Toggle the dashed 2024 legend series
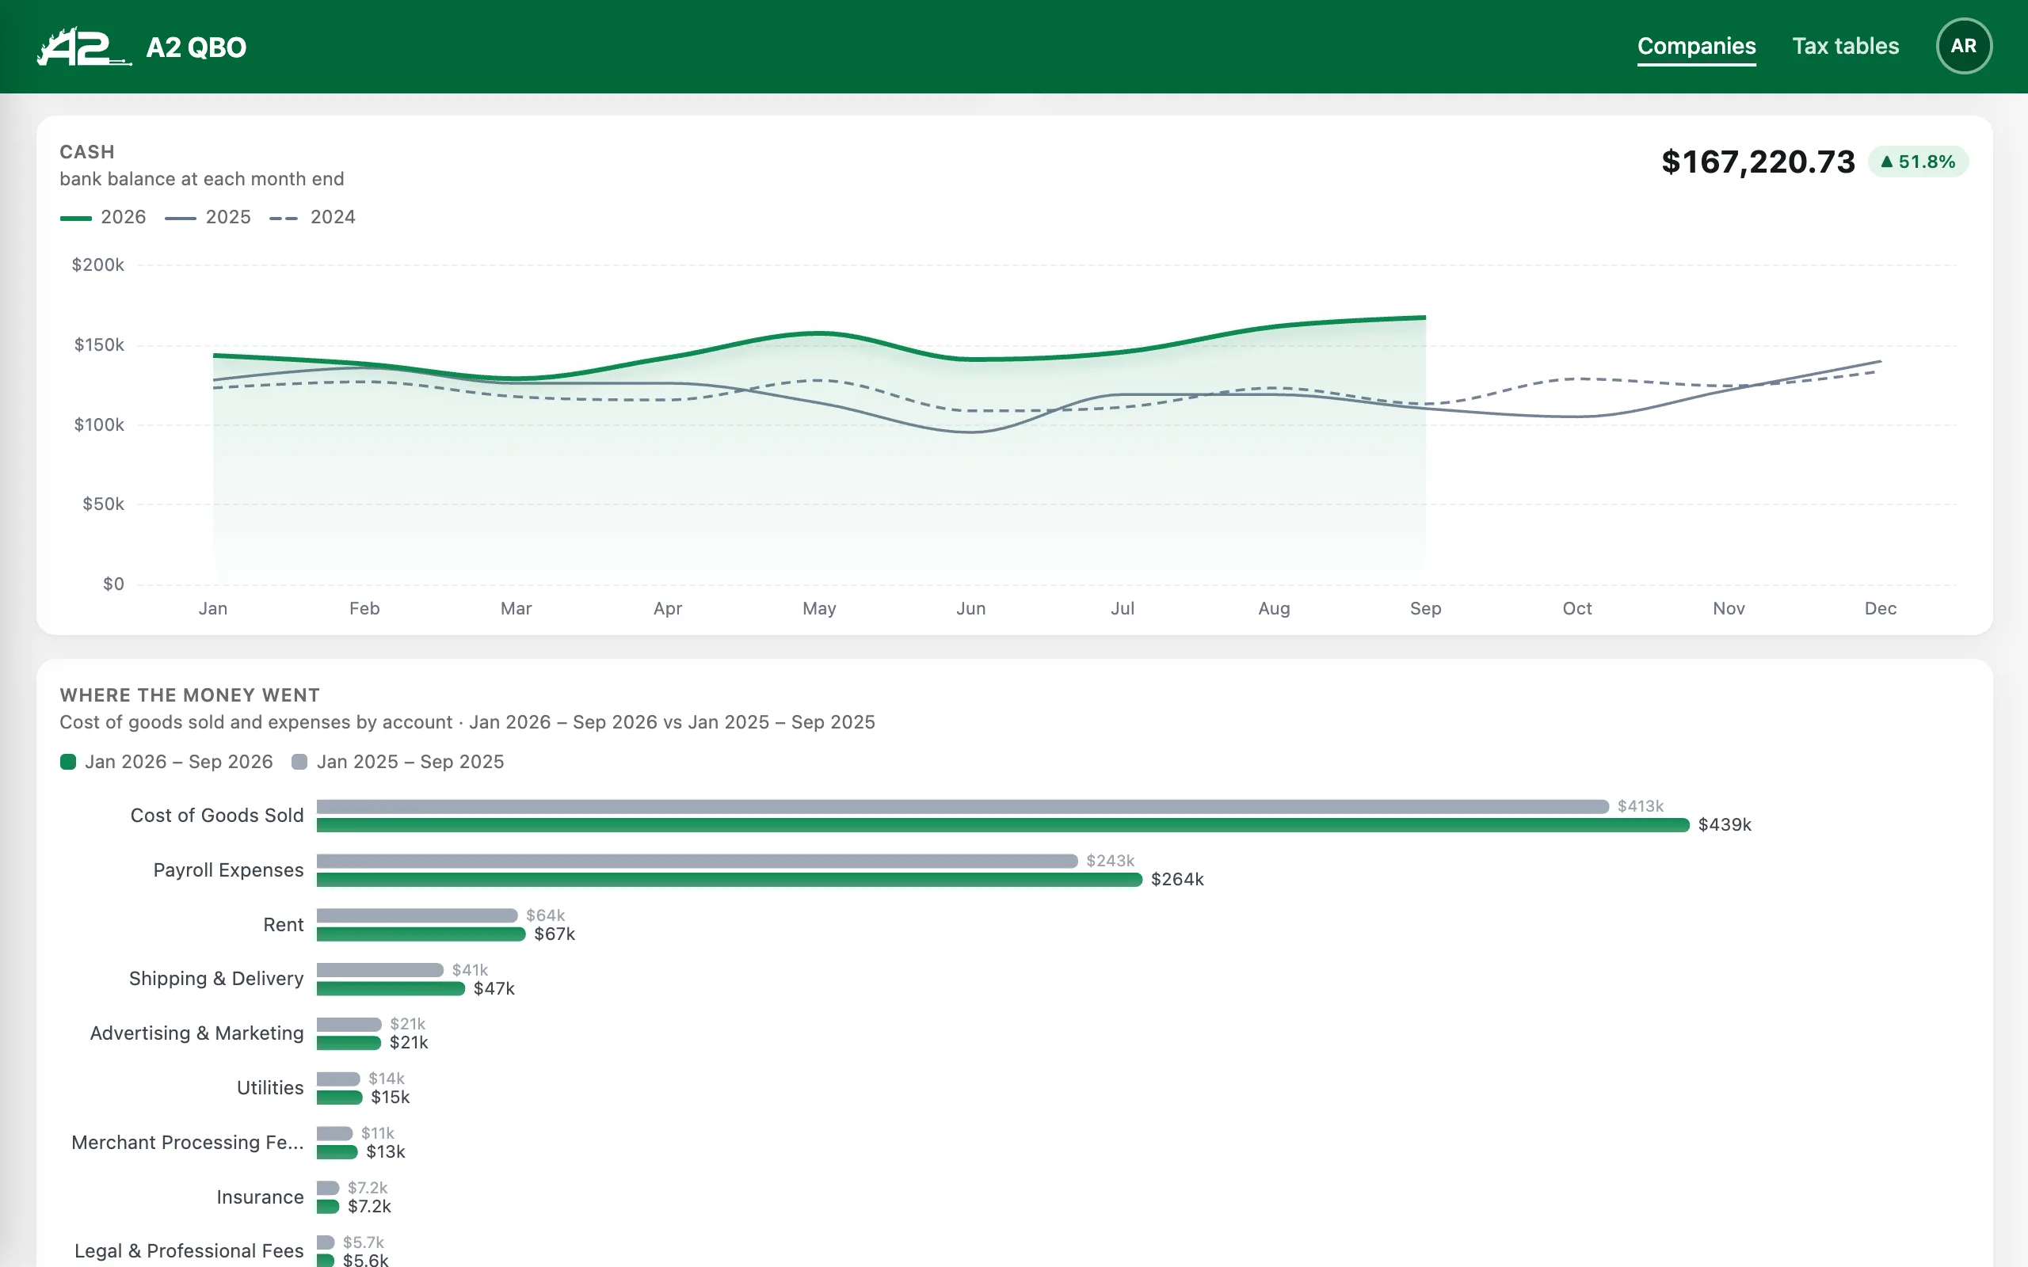The width and height of the screenshot is (2028, 1267). coord(313,217)
